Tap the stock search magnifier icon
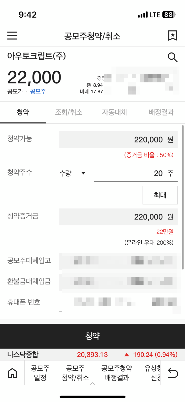This screenshot has height=402, width=185. 172,57
